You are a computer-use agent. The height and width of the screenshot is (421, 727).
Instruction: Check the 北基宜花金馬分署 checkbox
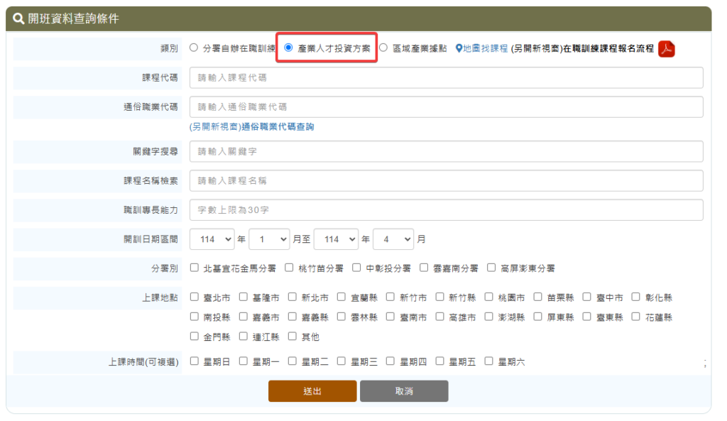pyautogui.click(x=195, y=268)
